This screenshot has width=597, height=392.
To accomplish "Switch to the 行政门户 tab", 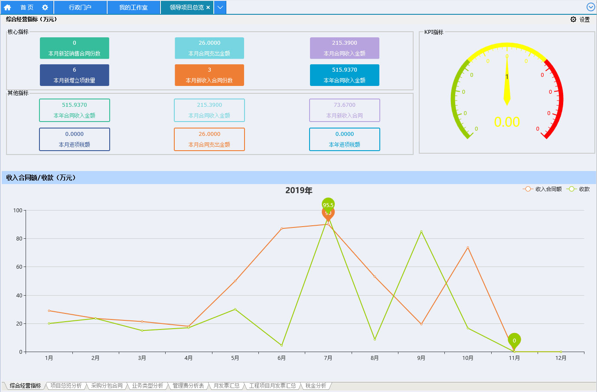I will tap(80, 7).
